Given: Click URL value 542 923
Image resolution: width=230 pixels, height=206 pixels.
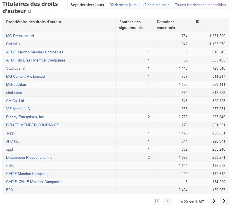Looking at the screenshot, I should (219, 93).
